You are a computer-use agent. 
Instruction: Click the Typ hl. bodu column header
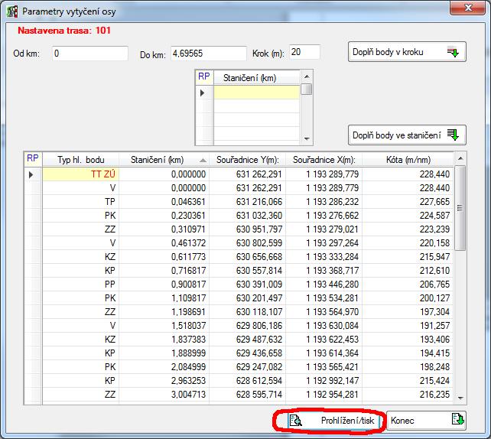click(x=81, y=160)
